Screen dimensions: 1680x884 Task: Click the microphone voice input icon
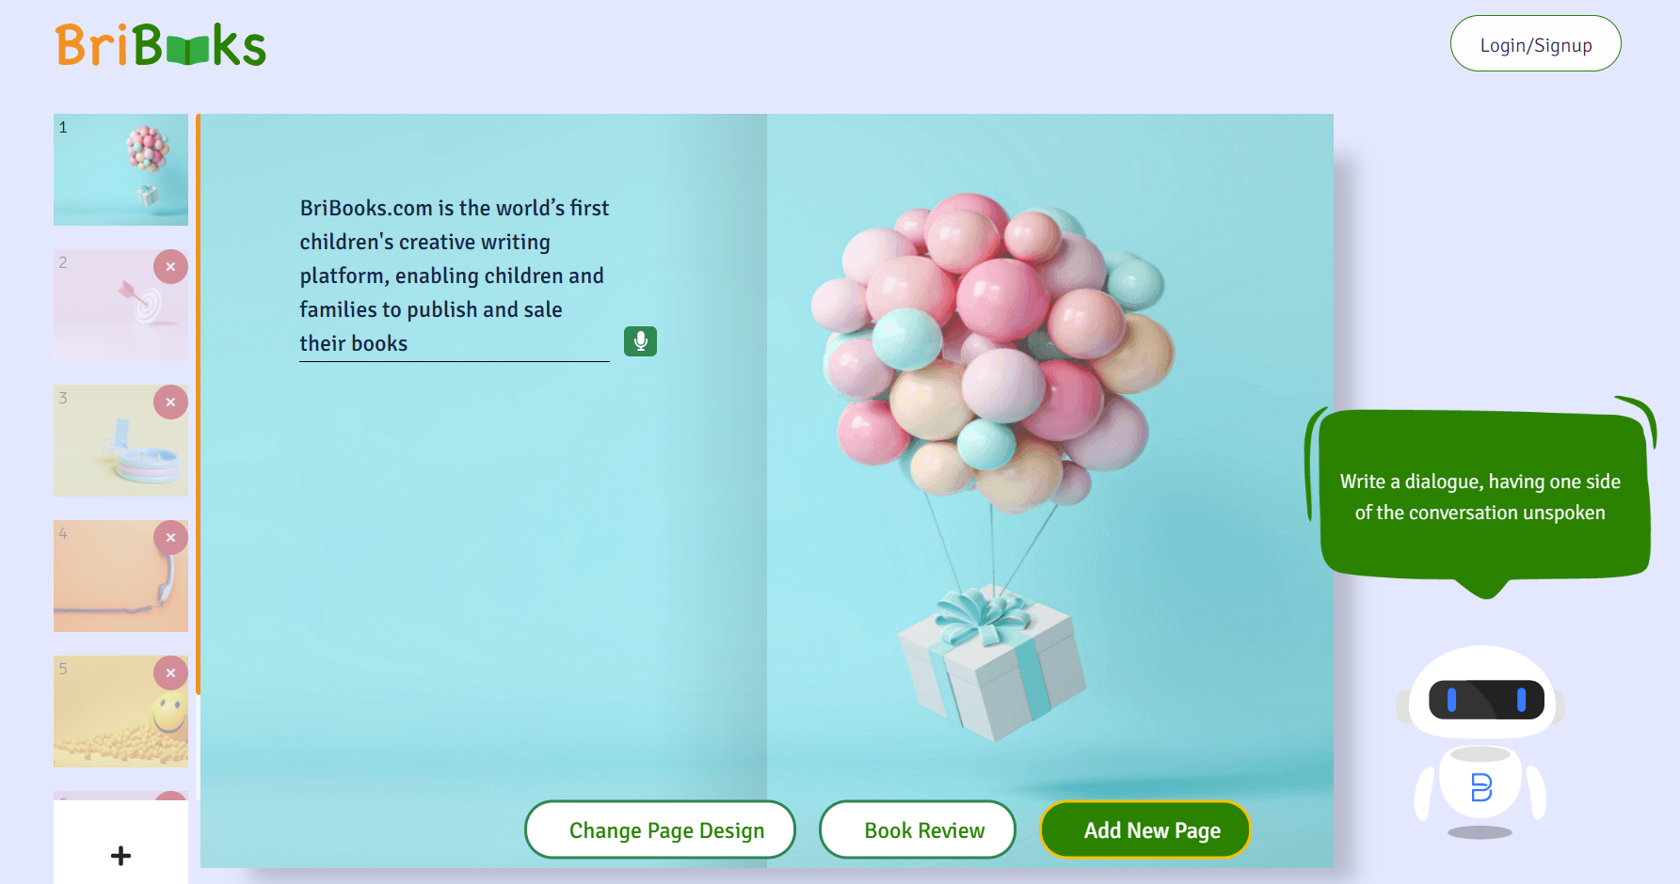pyautogui.click(x=640, y=341)
